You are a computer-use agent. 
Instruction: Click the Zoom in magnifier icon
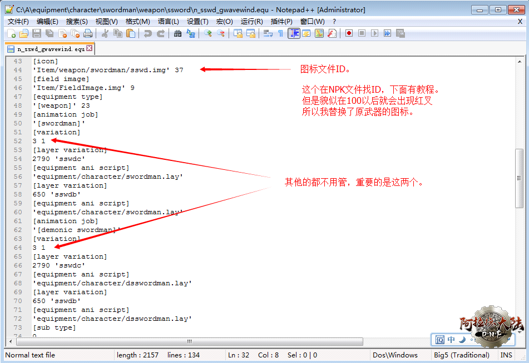coord(207,33)
